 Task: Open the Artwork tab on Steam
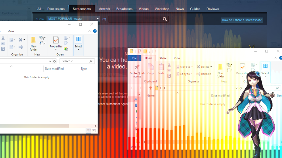(104, 9)
